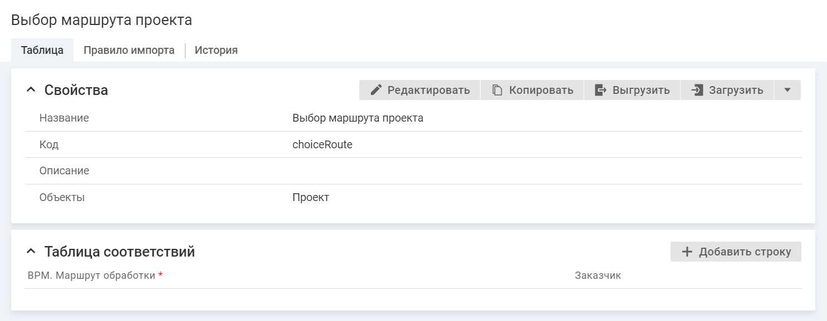Click the Заказчик column header
This screenshot has width=827, height=321.
(598, 275)
